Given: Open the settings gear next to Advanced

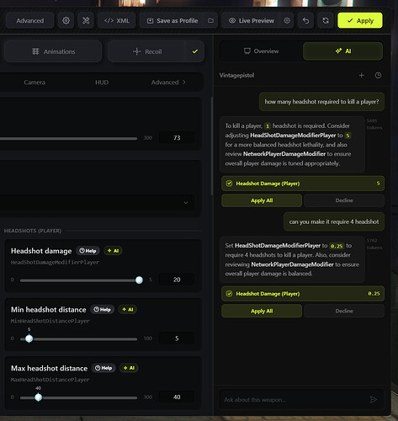Looking at the screenshot, I should pyautogui.click(x=66, y=20).
